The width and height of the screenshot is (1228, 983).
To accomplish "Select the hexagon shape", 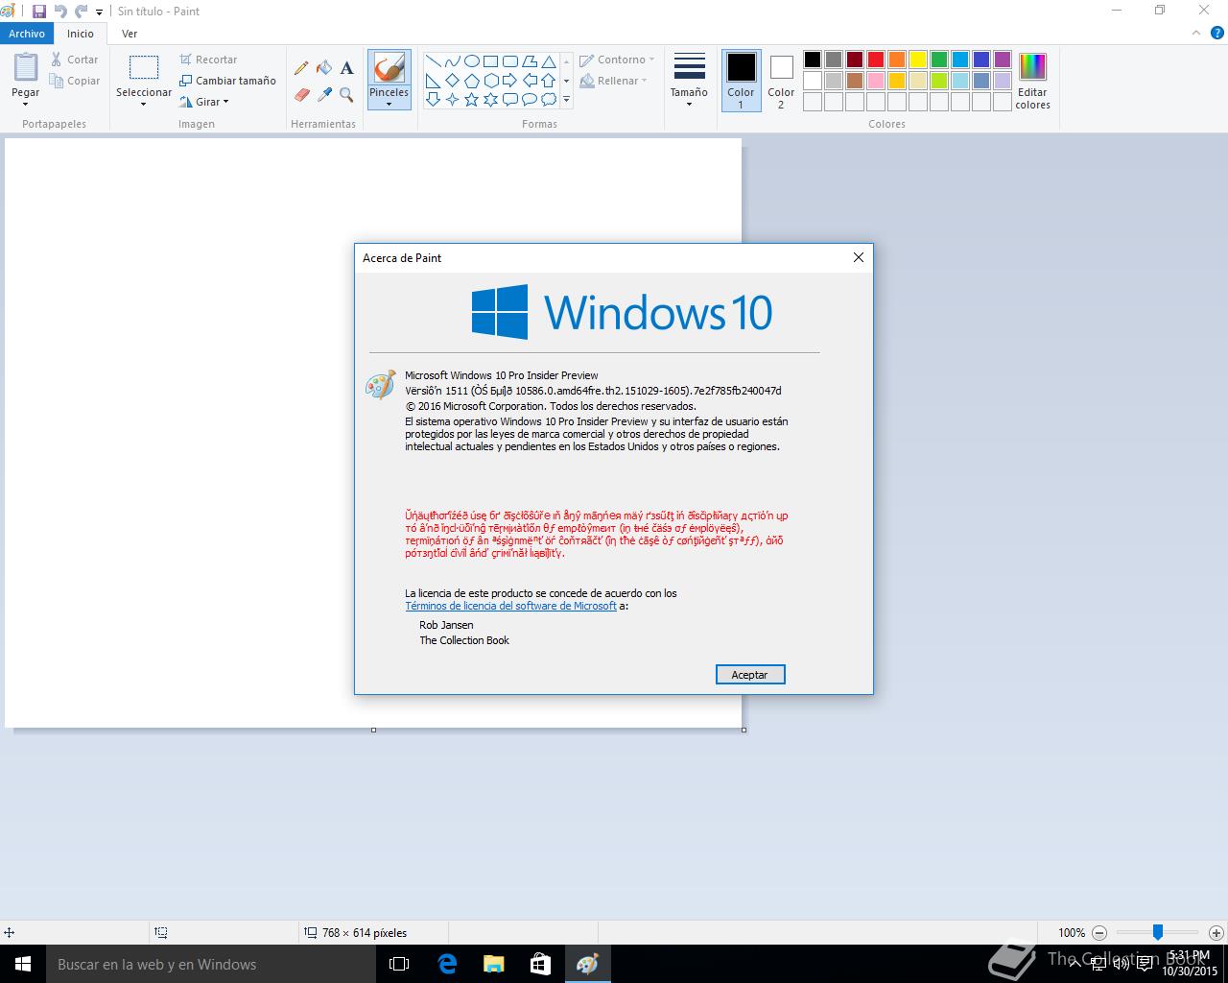I will click(x=490, y=81).
